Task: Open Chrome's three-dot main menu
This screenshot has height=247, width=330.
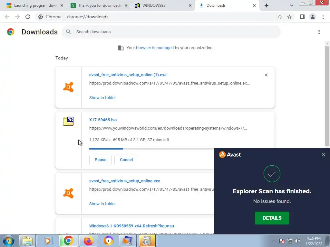Action: (x=323, y=17)
